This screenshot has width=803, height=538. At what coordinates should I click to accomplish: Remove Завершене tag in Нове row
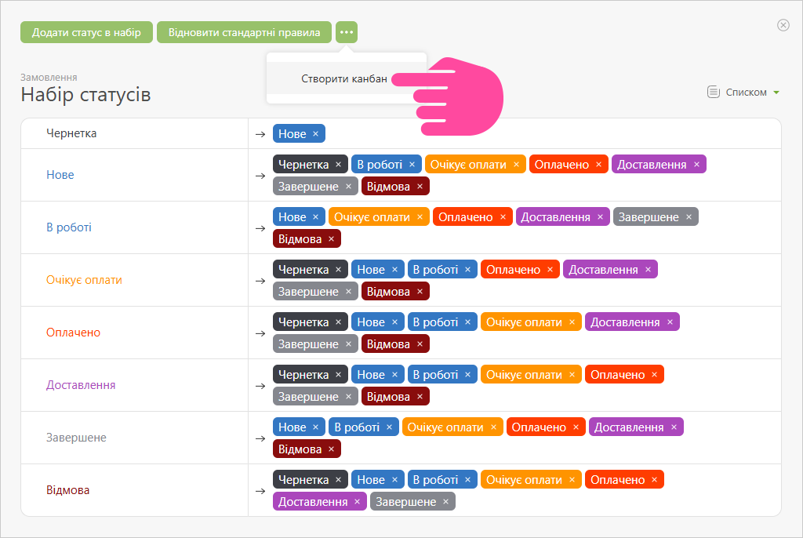click(x=348, y=187)
